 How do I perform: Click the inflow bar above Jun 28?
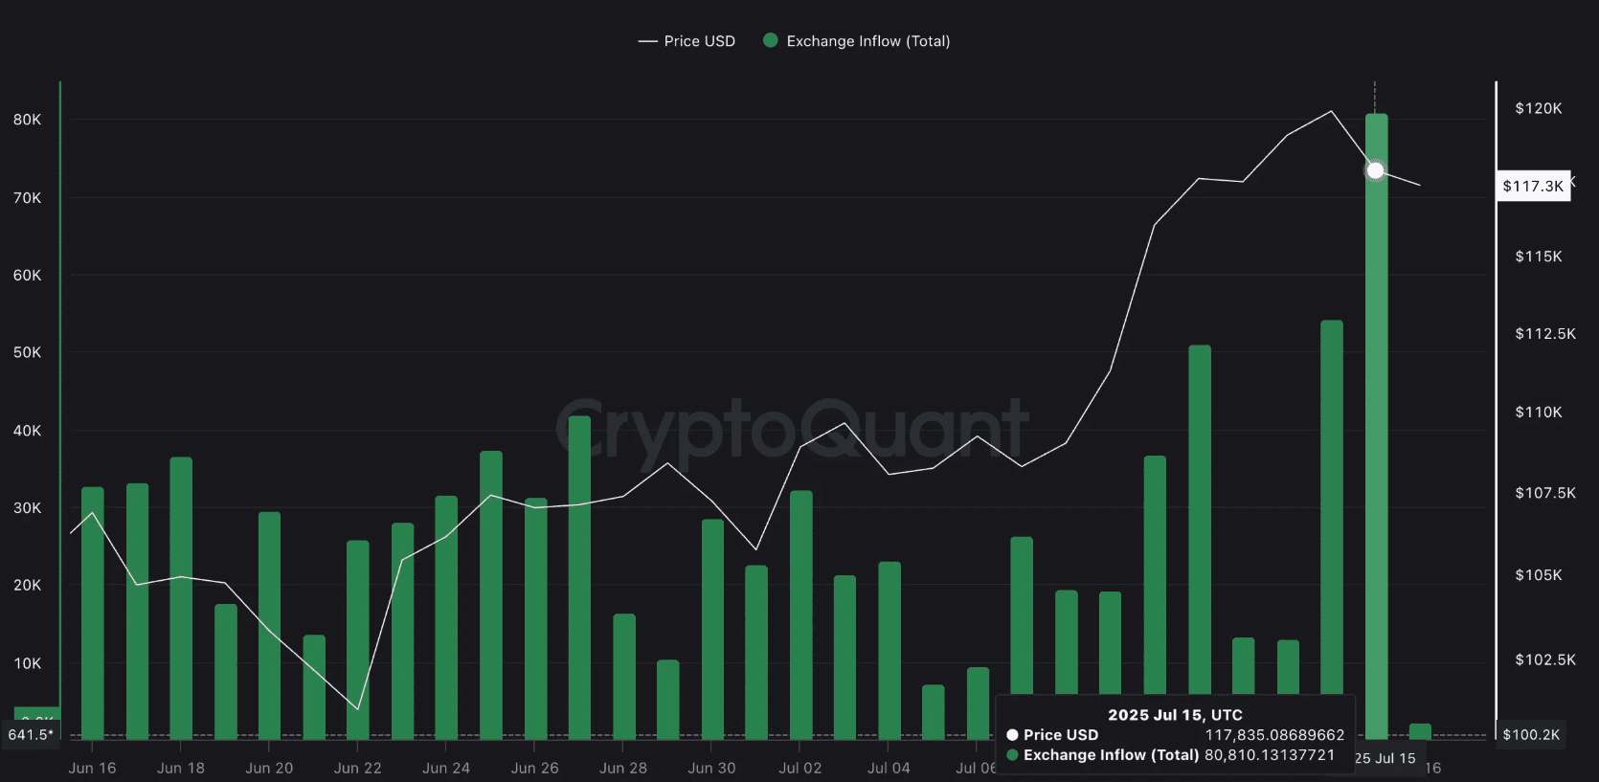click(624, 677)
